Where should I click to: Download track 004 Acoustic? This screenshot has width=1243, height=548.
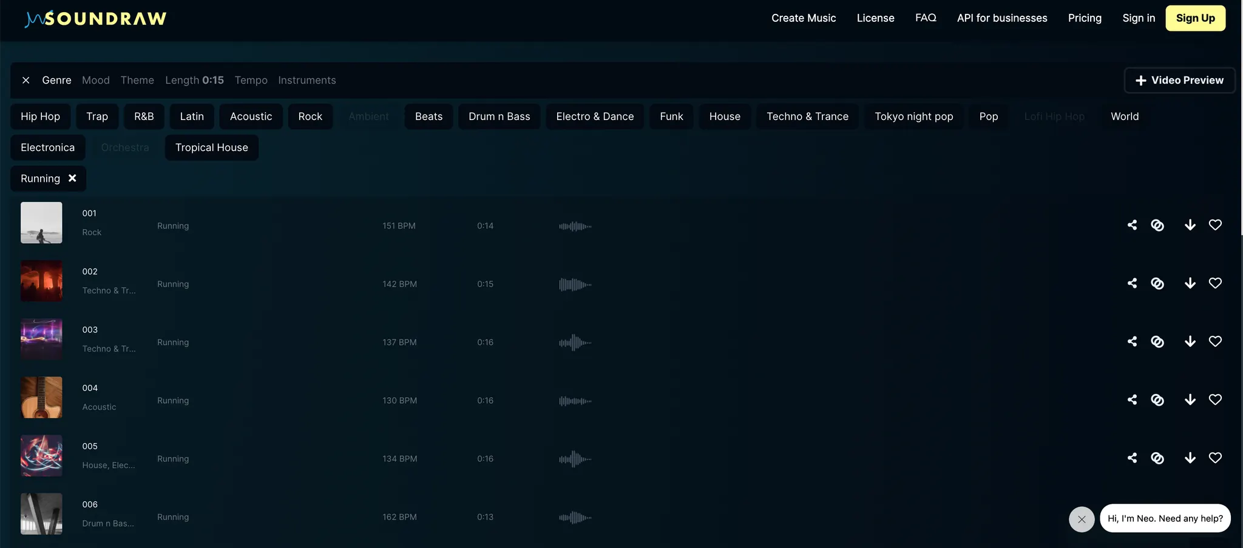coord(1190,399)
